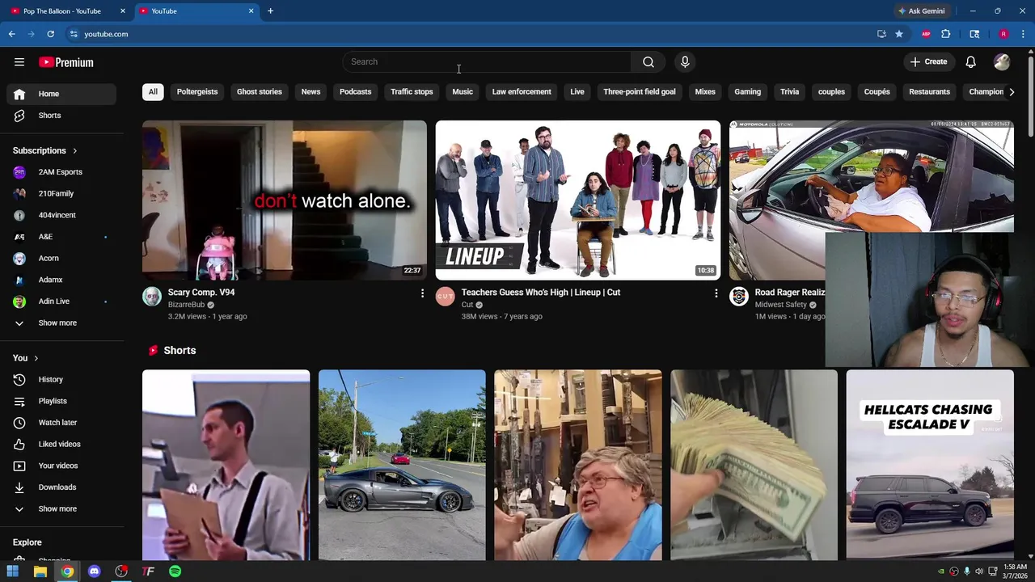Open the Scary Comp. V94 title

click(201, 293)
